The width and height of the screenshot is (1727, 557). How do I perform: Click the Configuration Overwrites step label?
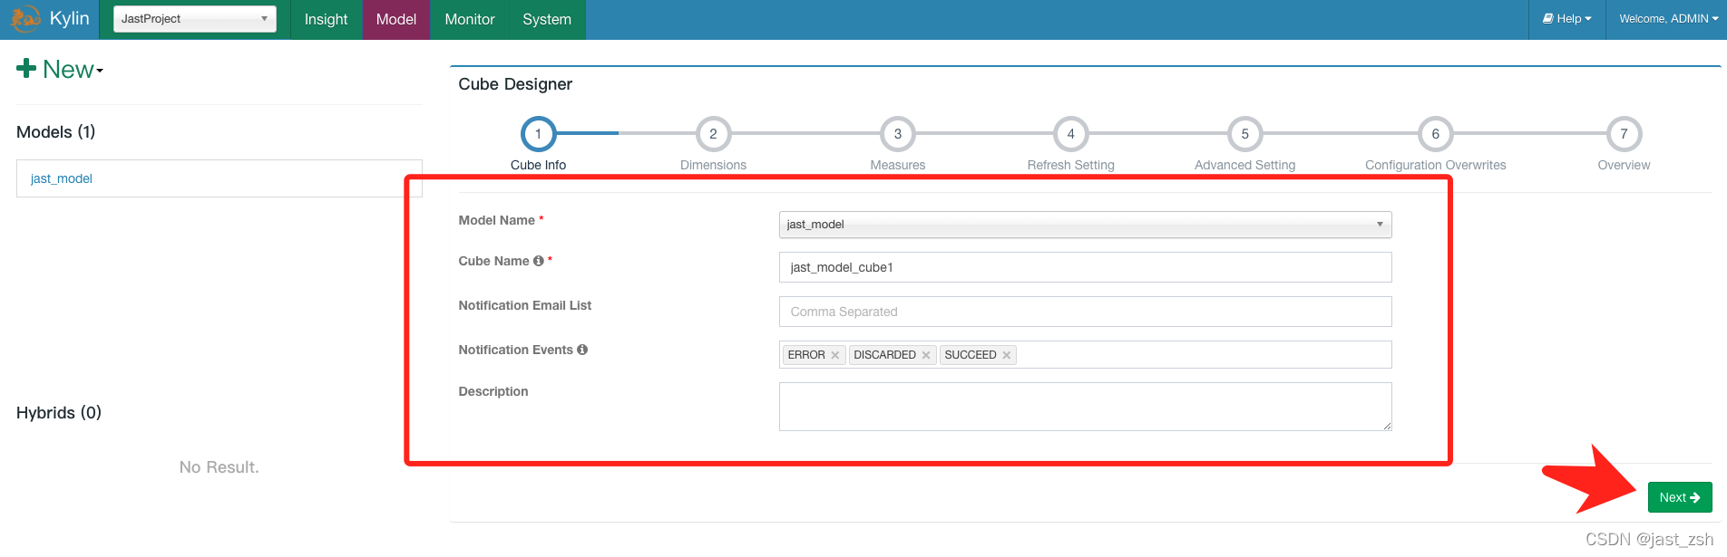coord(1436,165)
